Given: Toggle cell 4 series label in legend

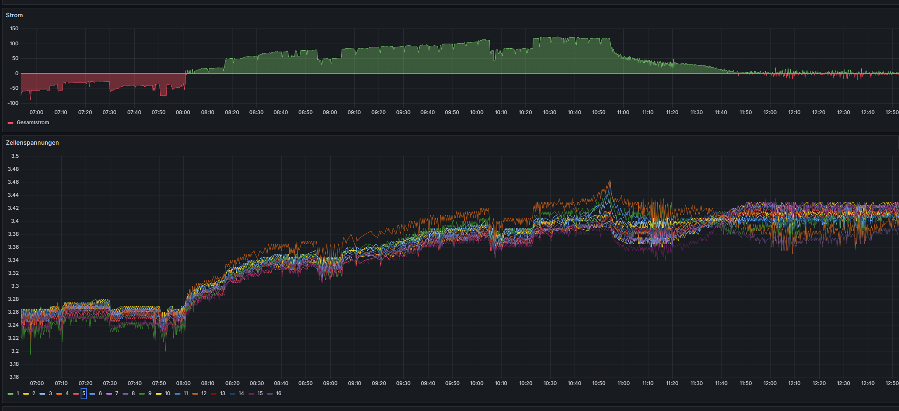Looking at the screenshot, I should 67,393.
